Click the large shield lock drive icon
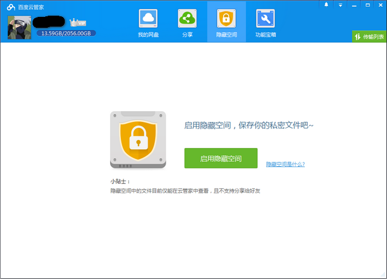 pos(138,140)
